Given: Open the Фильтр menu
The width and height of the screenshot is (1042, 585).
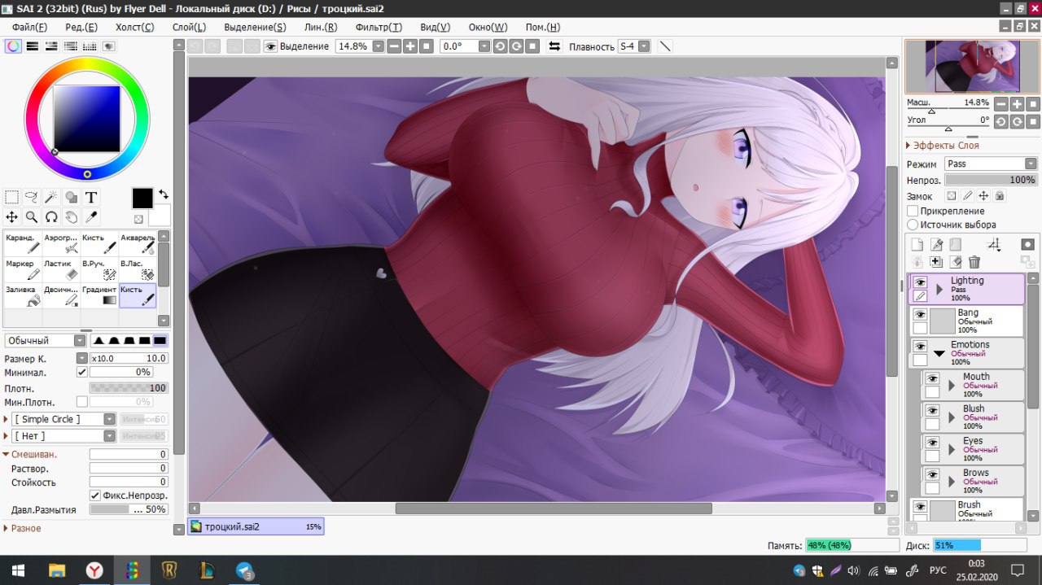Looking at the screenshot, I should click(x=379, y=27).
